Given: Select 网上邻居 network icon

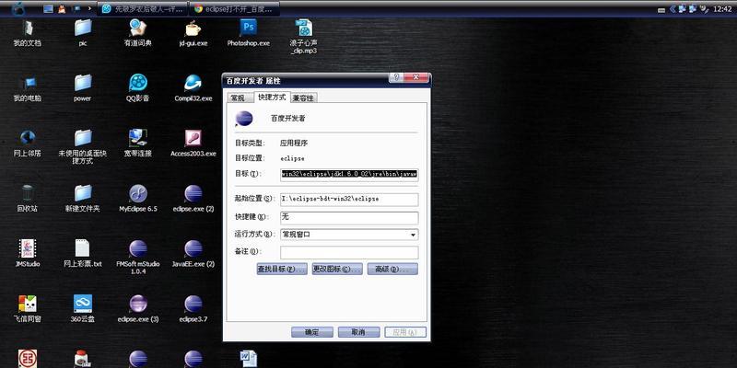Looking at the screenshot, I should pyautogui.click(x=28, y=143).
